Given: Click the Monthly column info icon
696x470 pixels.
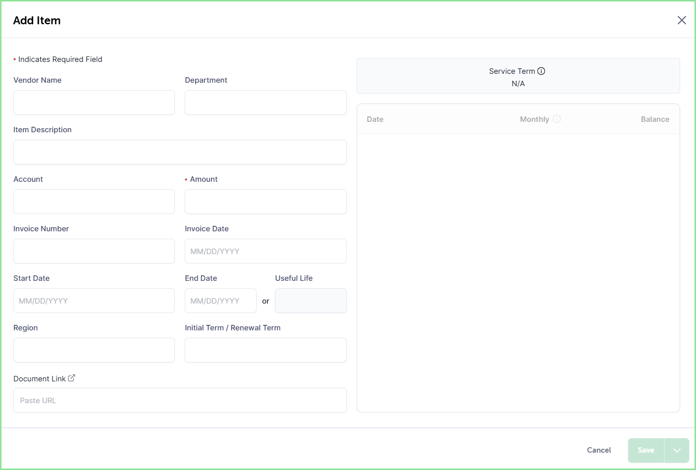Looking at the screenshot, I should coord(557,119).
